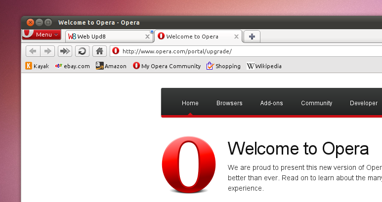Go forward with the right arrow
The height and width of the screenshot is (202, 382).
(47, 51)
